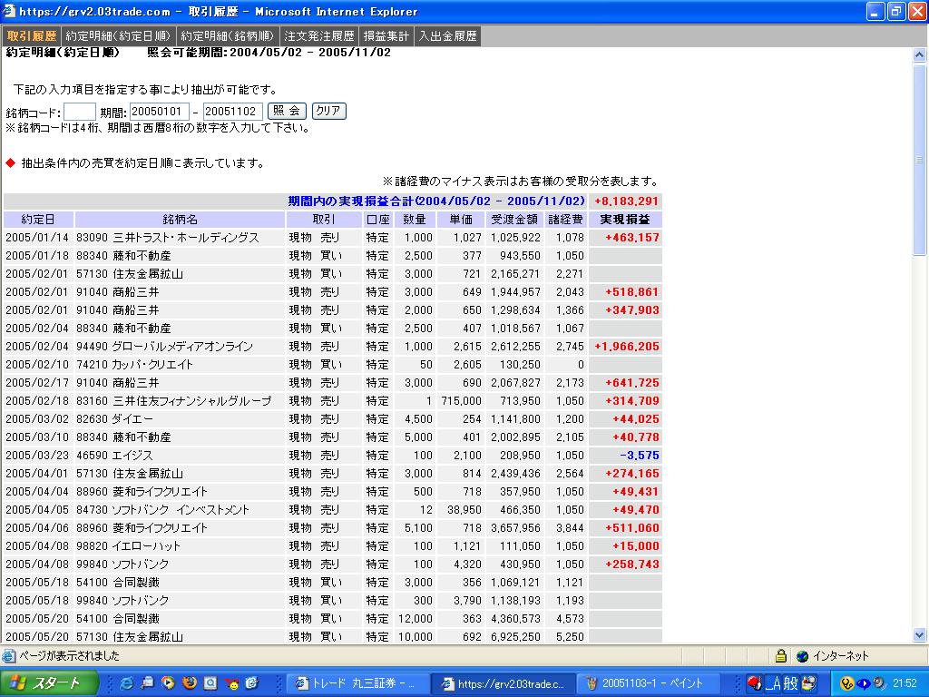Click the security padlock in status bar
929x697 pixels.
point(780,656)
